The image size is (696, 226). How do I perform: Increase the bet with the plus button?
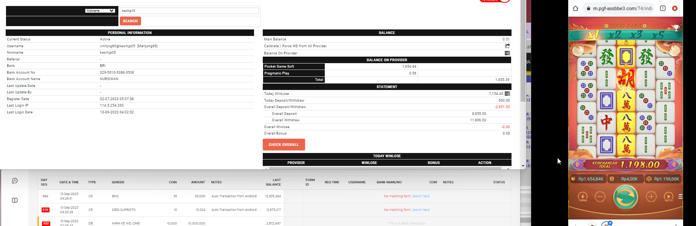click(651, 197)
